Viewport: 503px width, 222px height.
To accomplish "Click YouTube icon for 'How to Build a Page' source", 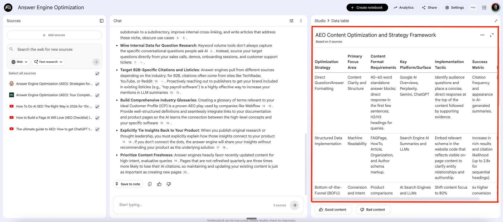I will [12, 118].
